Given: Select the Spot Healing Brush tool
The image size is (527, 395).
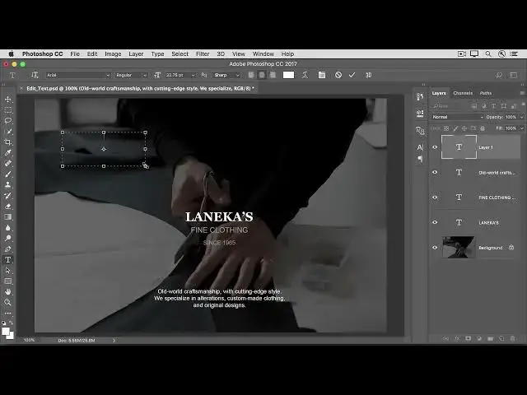Looking at the screenshot, I should 8,164.
